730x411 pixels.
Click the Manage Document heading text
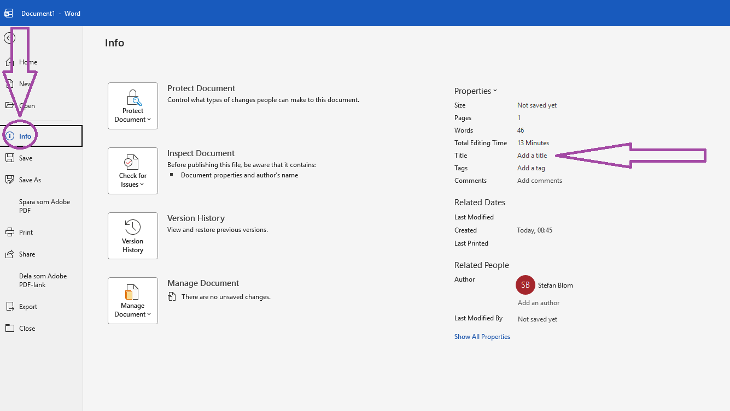coord(203,283)
